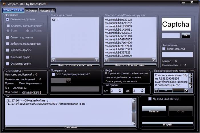Switch to the VK Parser tab
Screen dimensions: 200x133
(x=31, y=11)
